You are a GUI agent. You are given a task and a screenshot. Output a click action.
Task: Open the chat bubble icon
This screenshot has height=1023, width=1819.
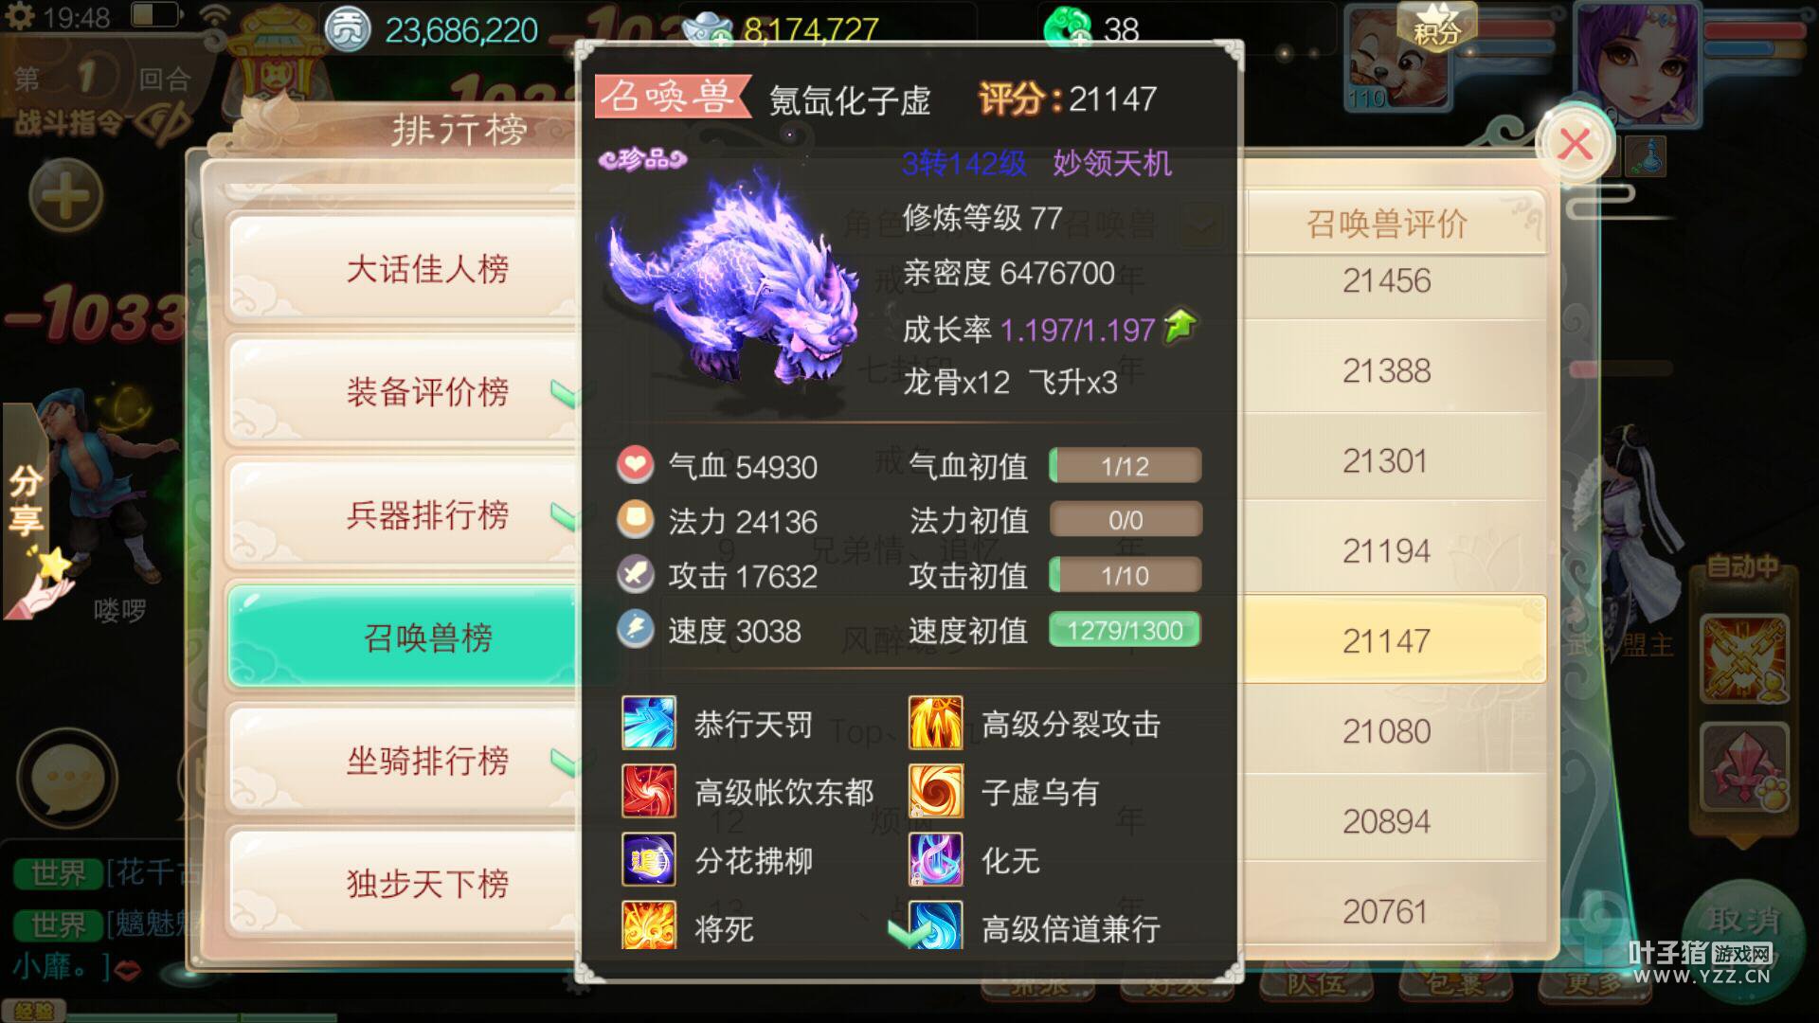click(x=67, y=779)
